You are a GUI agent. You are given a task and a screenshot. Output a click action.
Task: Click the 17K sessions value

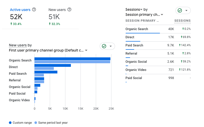coord(171,37)
